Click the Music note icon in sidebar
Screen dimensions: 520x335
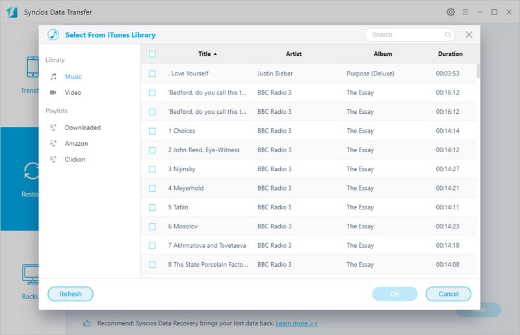point(53,77)
